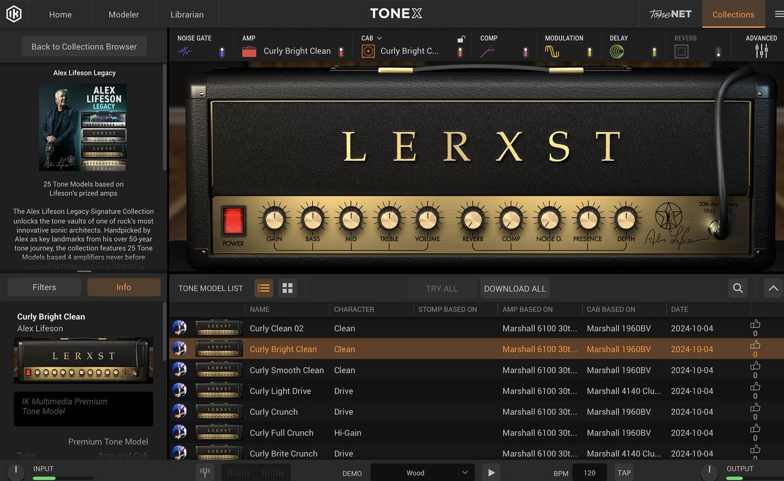Click the Cab speaker icon
The image size is (784, 481).
point(367,51)
